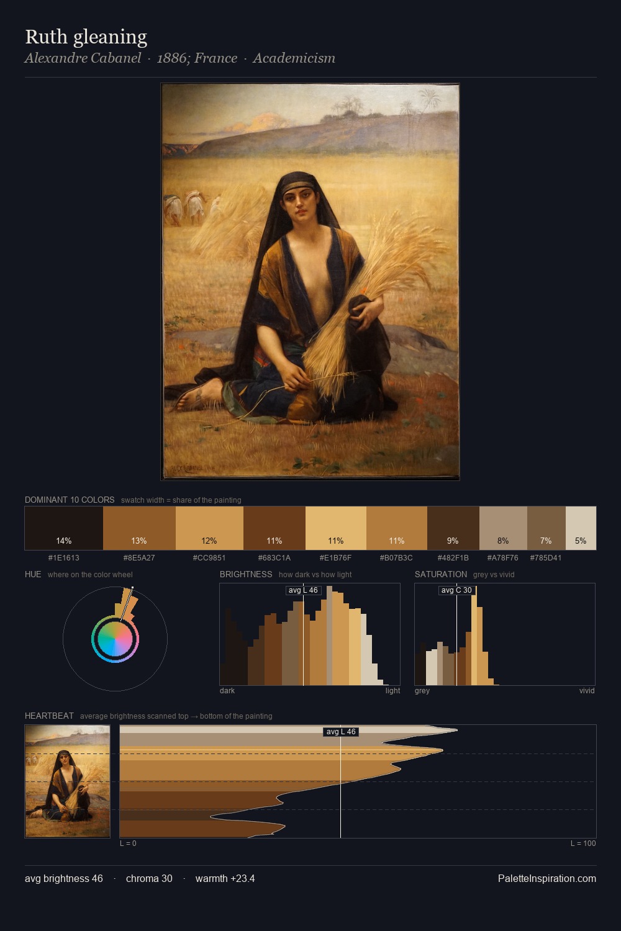This screenshot has height=931, width=621.
Task: Click the SATURATION section heading
Action: tap(441, 574)
